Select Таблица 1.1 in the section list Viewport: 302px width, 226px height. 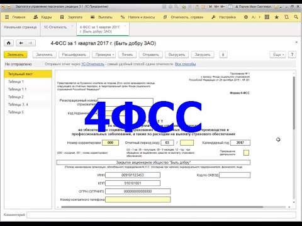coord(28,89)
